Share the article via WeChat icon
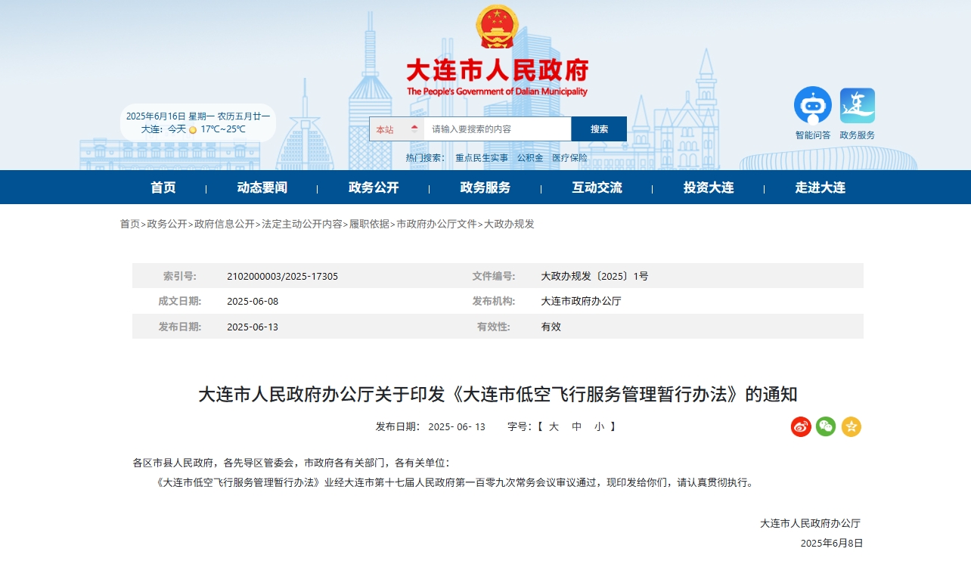This screenshot has height=564, width=971. [x=826, y=426]
